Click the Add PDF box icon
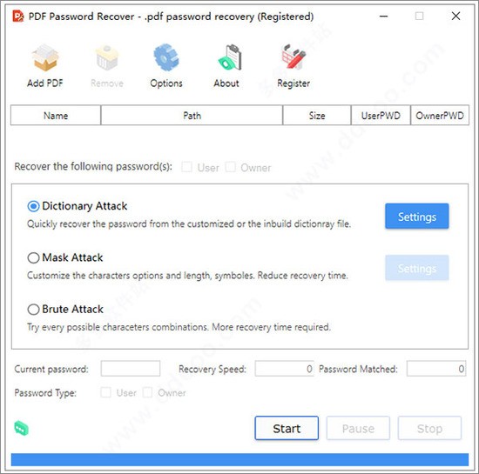Image resolution: width=479 pixels, height=474 pixels. [45, 57]
